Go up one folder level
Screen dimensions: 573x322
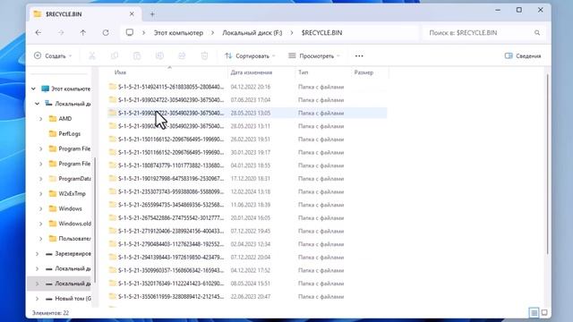pos(83,32)
